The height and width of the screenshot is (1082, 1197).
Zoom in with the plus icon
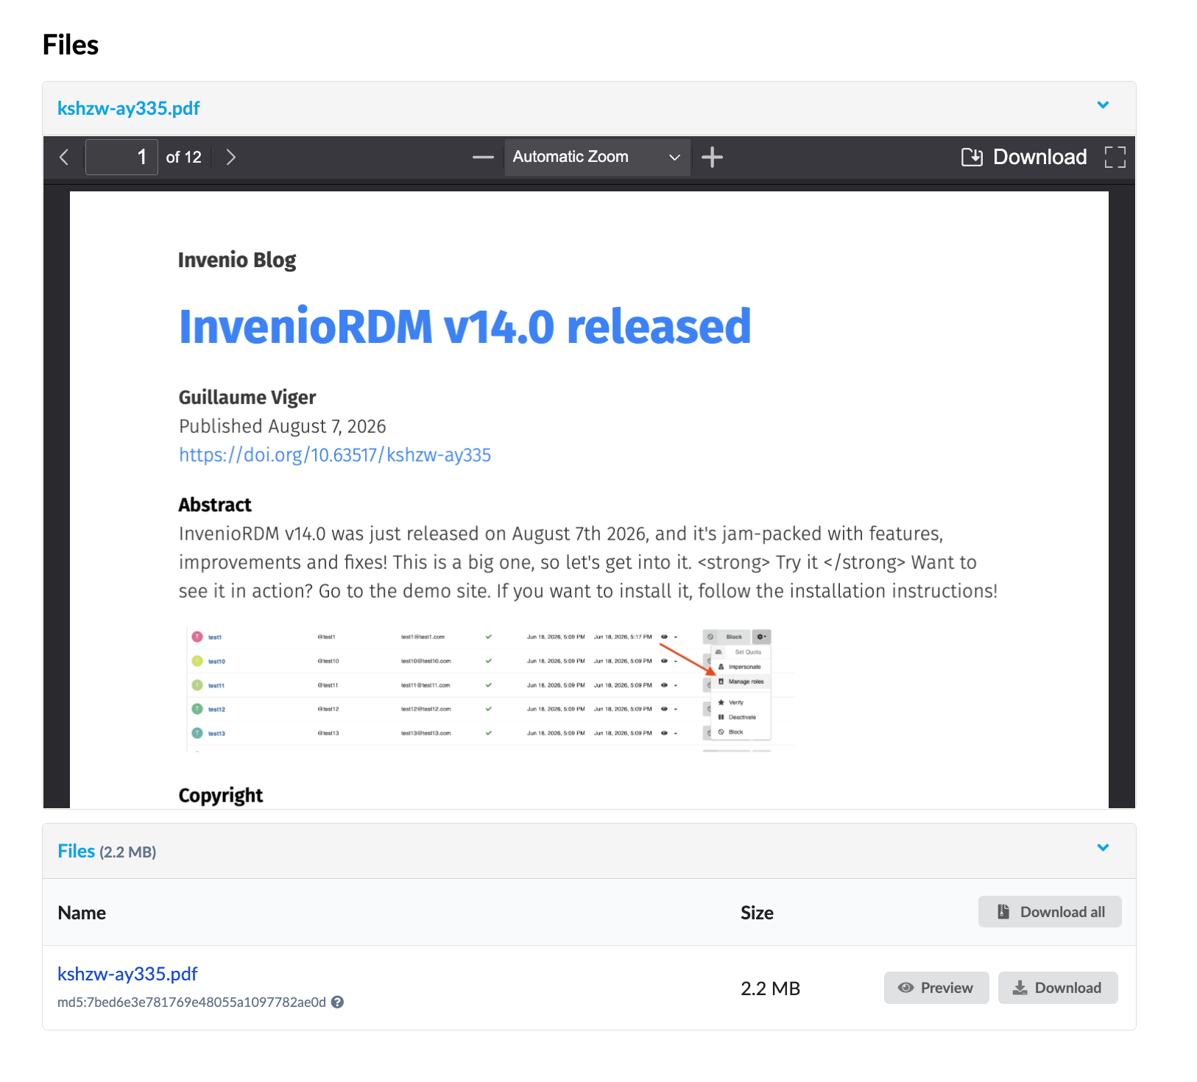tap(712, 157)
